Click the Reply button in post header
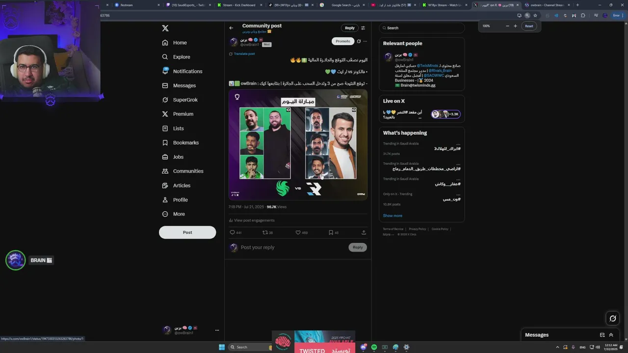Image resolution: width=628 pixels, height=353 pixels. (x=349, y=28)
